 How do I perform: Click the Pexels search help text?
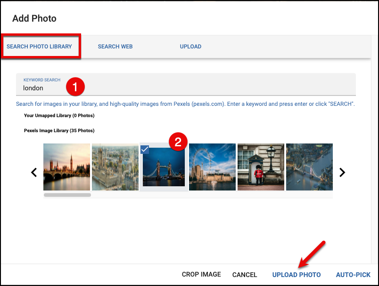185,104
